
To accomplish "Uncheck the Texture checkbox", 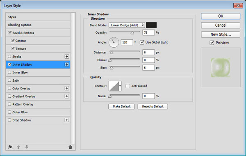I will (x=13, y=48).
